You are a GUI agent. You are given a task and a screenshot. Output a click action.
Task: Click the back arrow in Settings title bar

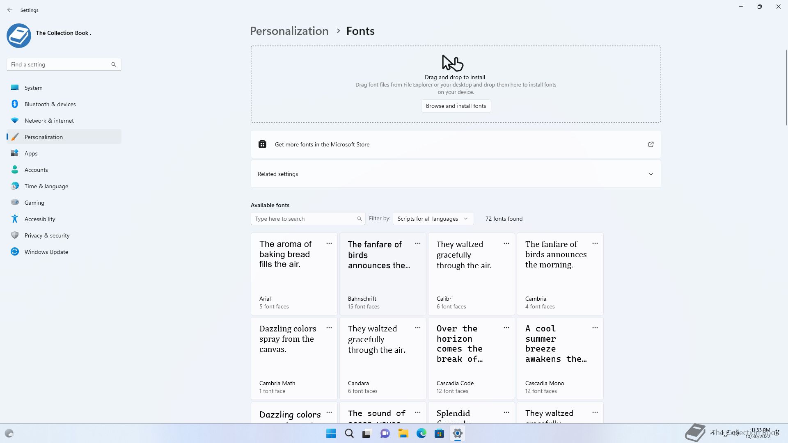(10, 10)
